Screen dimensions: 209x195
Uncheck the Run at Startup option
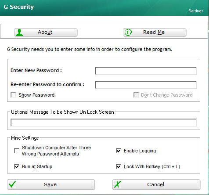(x=17, y=166)
